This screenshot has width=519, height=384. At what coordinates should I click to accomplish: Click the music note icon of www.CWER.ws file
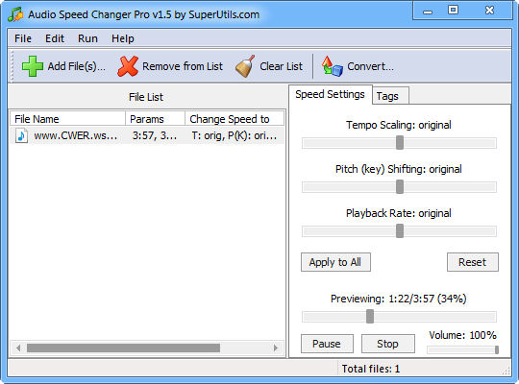coord(21,136)
